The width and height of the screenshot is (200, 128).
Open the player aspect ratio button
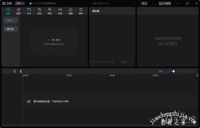[124, 62]
